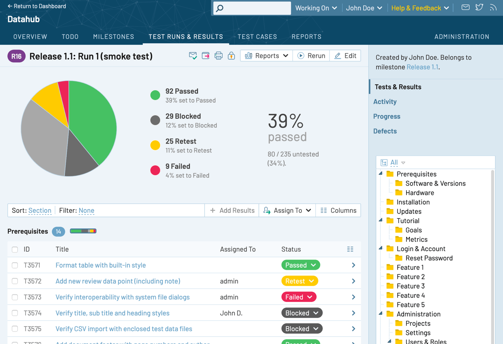Image resolution: width=503 pixels, height=344 pixels.
Task: Click the print icon in run toolbar
Action: [219, 56]
